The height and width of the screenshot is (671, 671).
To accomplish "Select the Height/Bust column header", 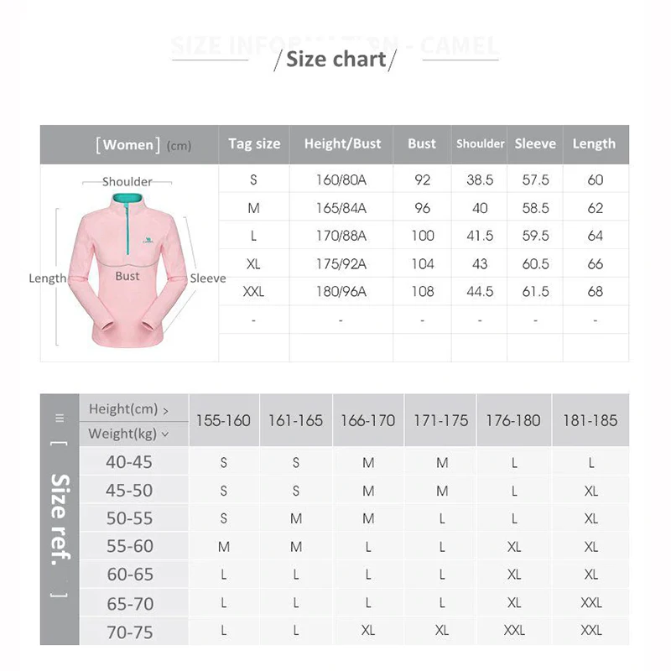I will click(x=342, y=143).
